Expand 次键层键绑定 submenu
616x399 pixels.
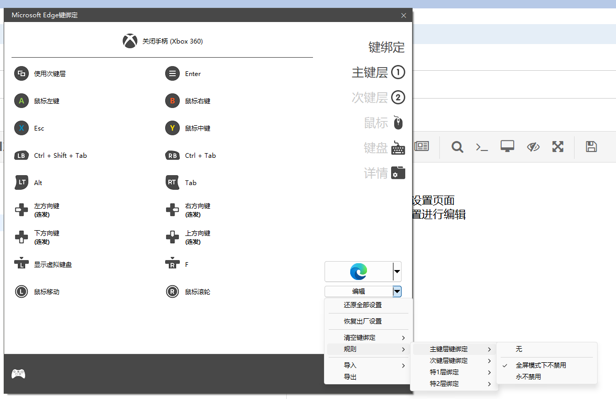(454, 361)
